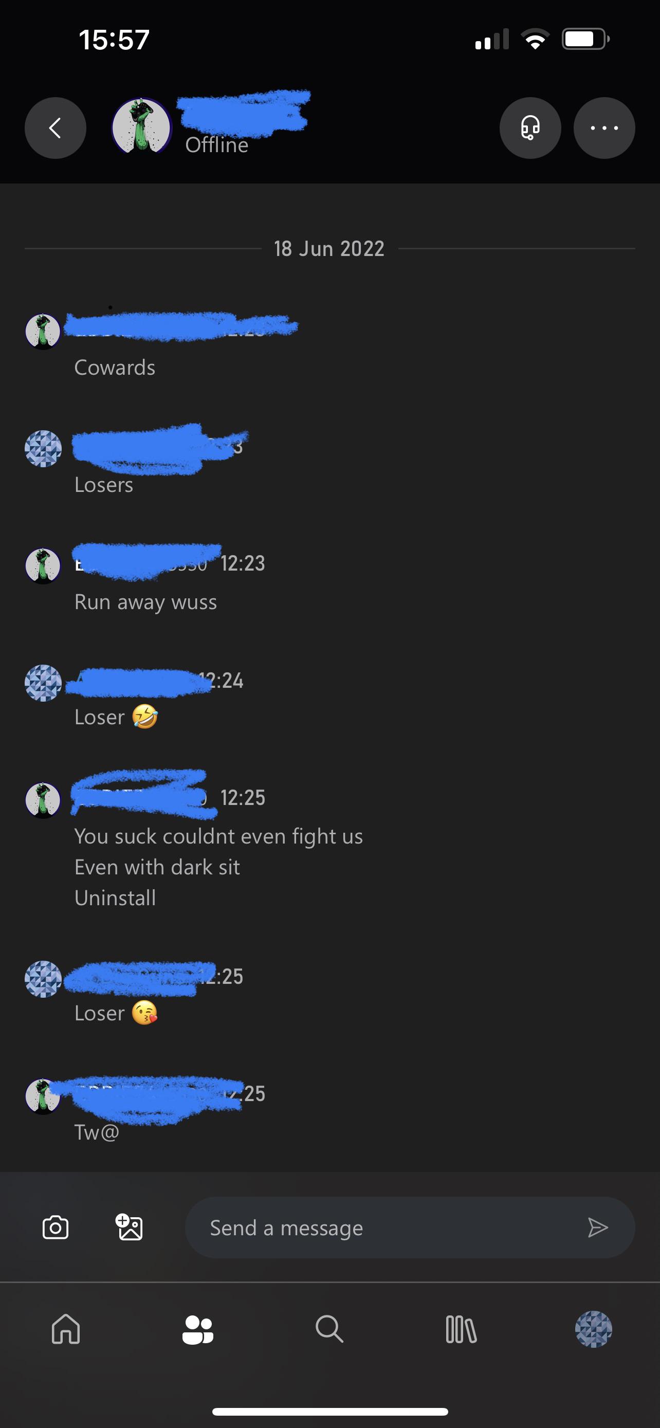Select the Cowards message

pos(115,368)
